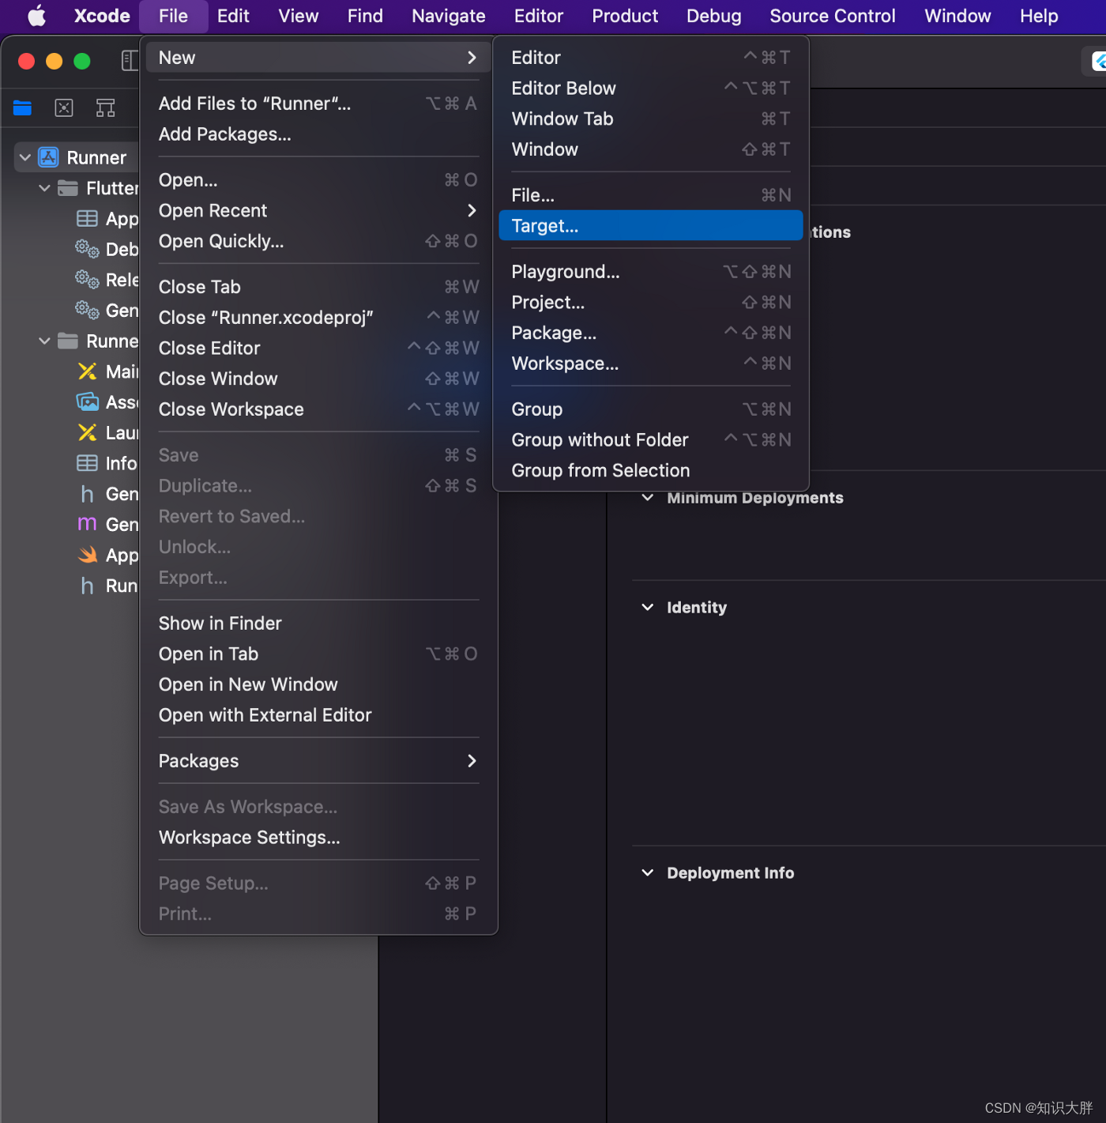Select the Runner project app icon
The width and height of the screenshot is (1106, 1123).
coord(47,156)
